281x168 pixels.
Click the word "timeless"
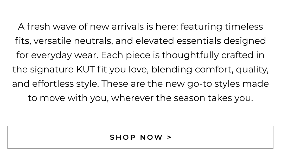pyautogui.click(x=244, y=27)
